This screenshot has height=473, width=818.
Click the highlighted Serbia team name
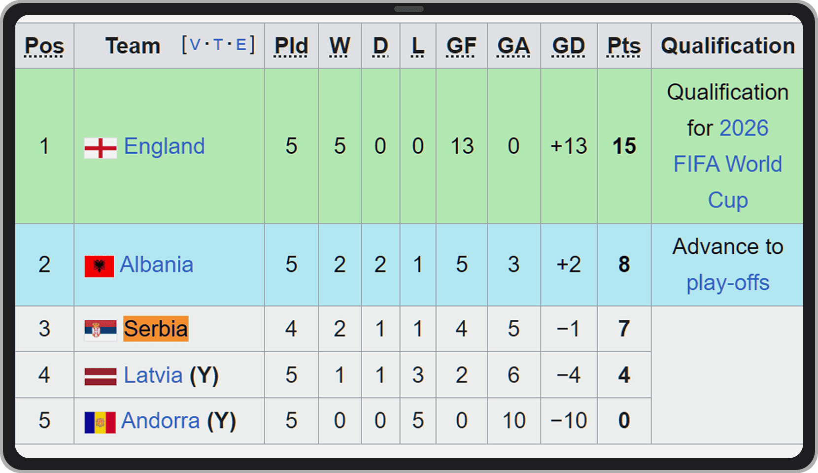[156, 329]
